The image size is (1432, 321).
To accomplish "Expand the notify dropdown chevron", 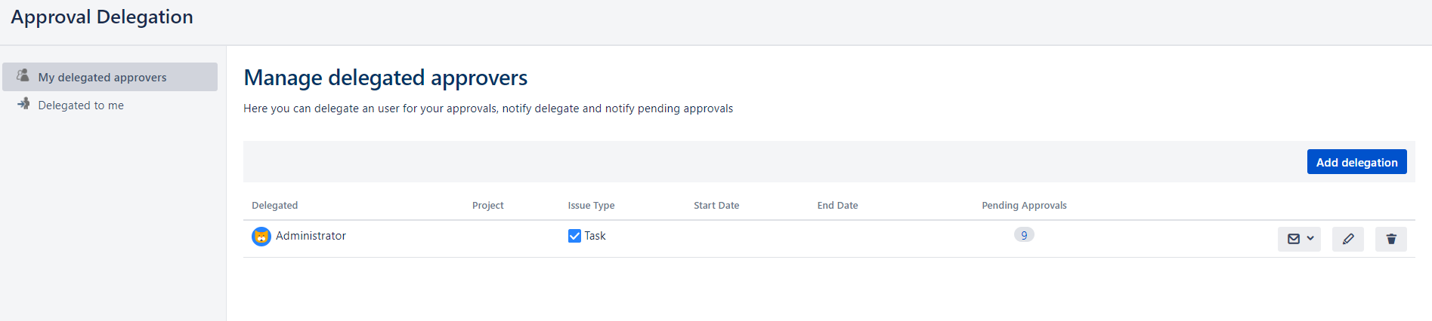I will pos(1310,239).
